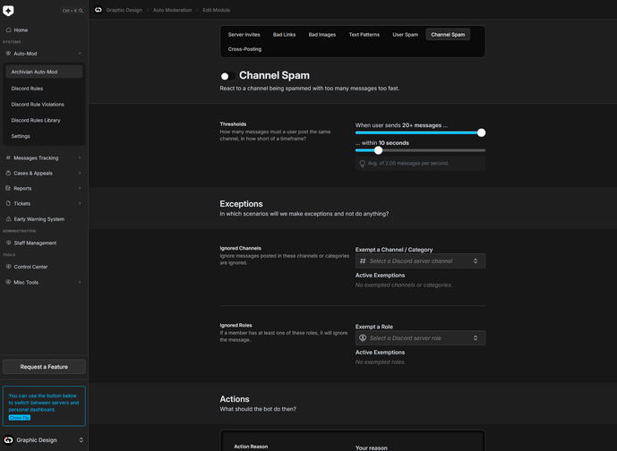This screenshot has height=451, width=617.
Task: Open Early Warning System via its icon
Action: (8, 218)
